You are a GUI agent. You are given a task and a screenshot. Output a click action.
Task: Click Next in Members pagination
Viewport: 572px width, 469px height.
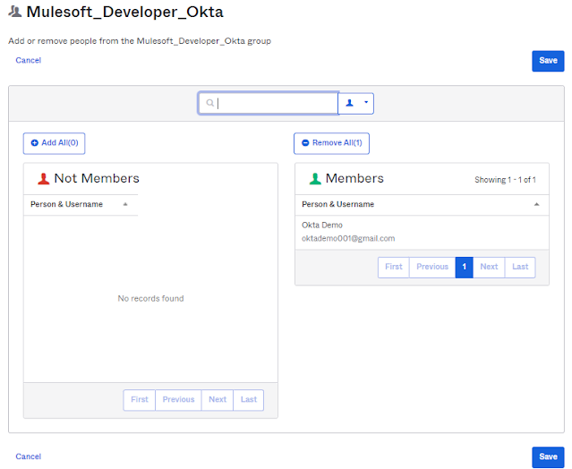(x=489, y=268)
